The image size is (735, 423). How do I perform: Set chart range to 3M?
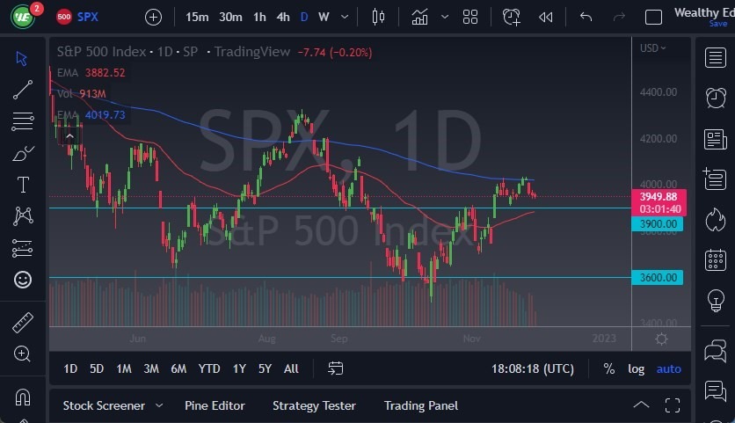pos(151,368)
